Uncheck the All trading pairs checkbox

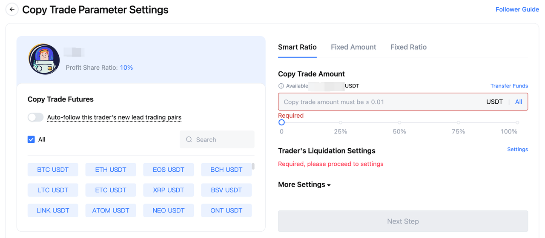click(31, 139)
